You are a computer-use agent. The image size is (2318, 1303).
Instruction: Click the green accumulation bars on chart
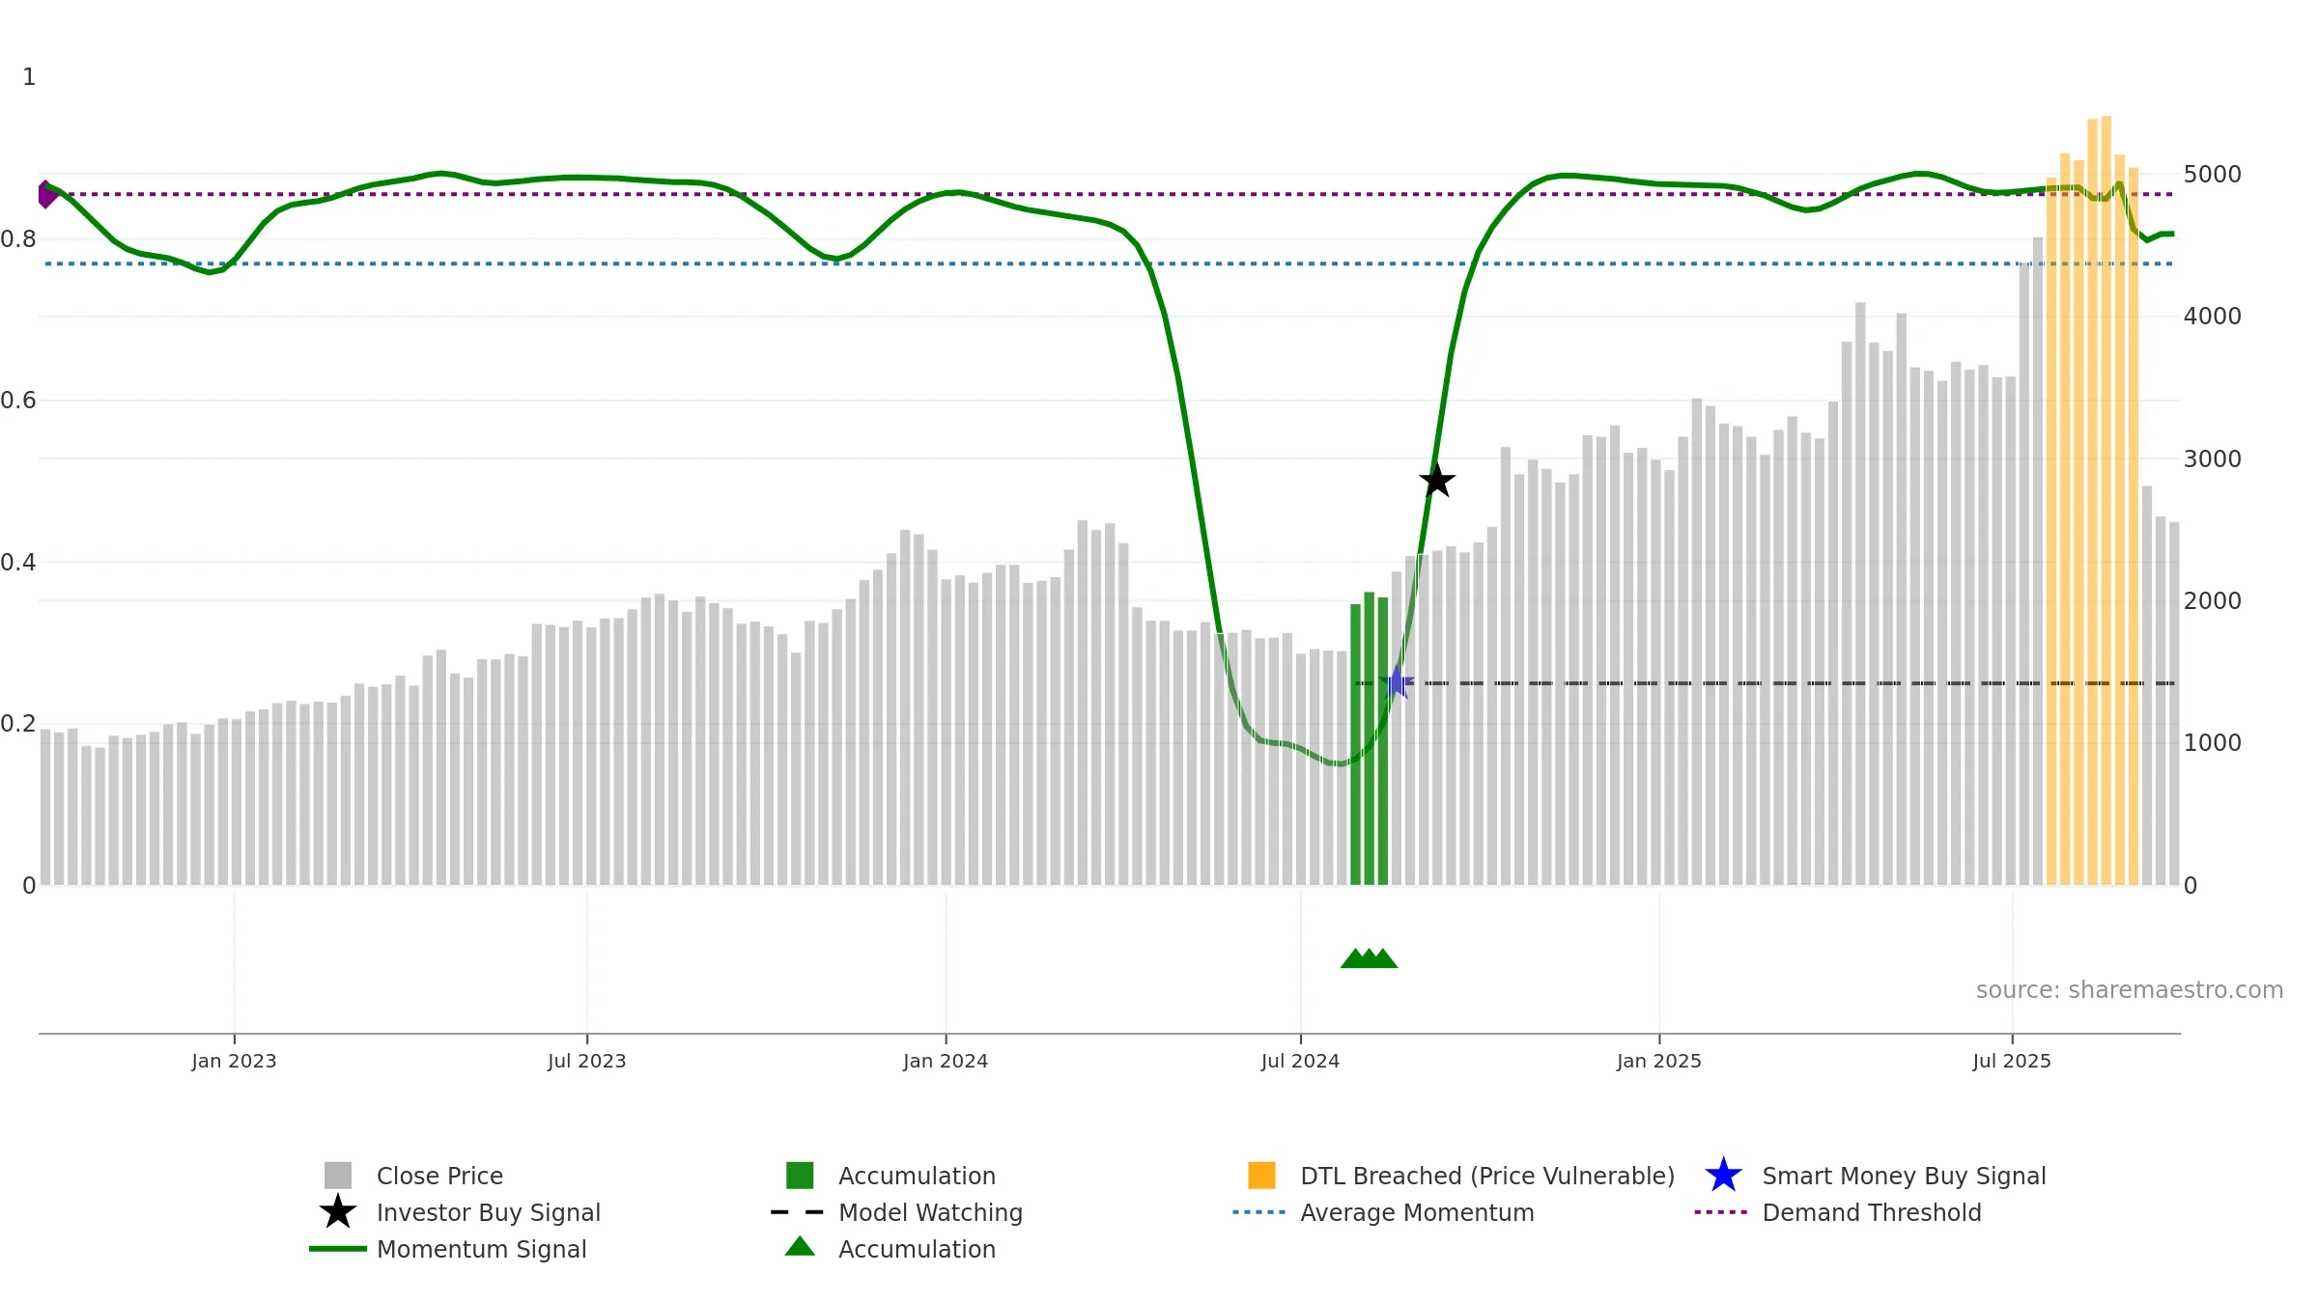1369,738
